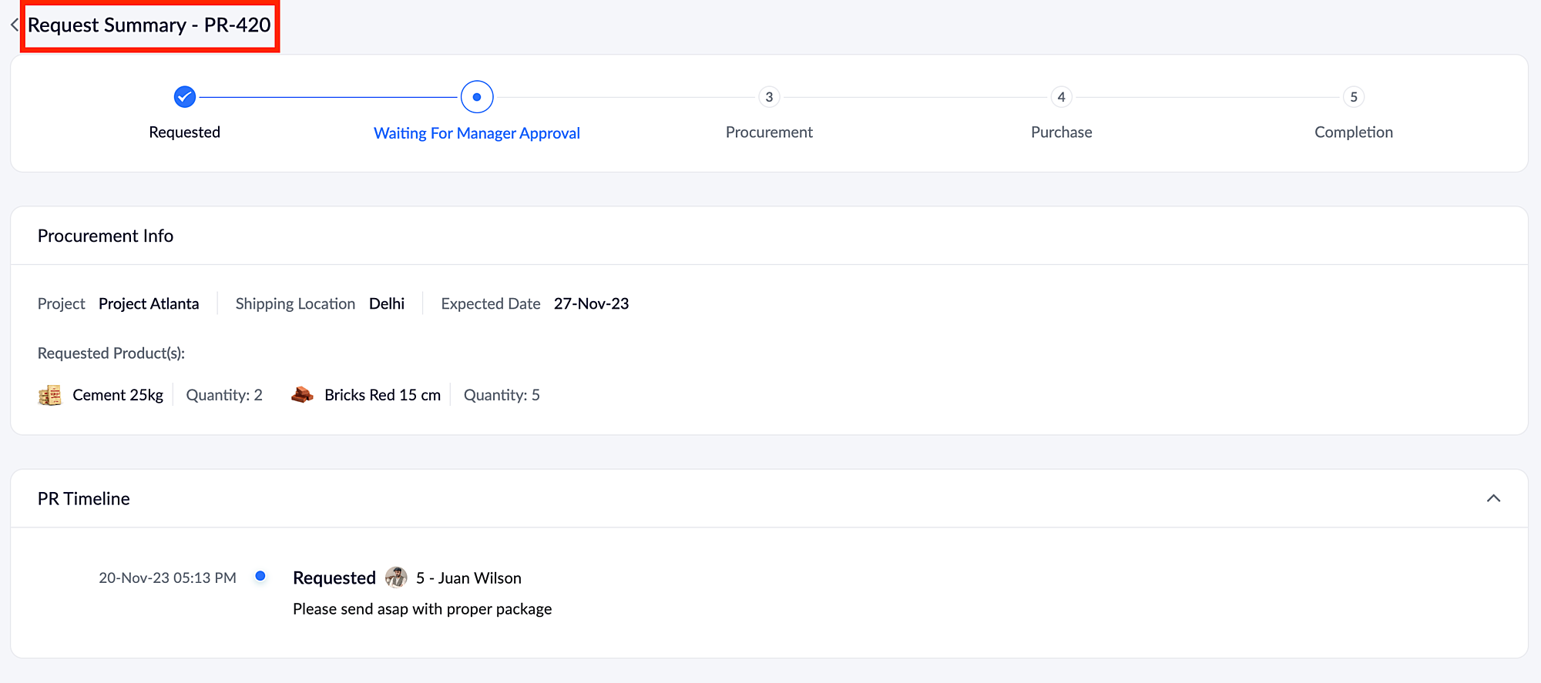Screen dimensions: 1541x683
Task: Click the blue timeline dot for Requested
Action: (x=260, y=576)
